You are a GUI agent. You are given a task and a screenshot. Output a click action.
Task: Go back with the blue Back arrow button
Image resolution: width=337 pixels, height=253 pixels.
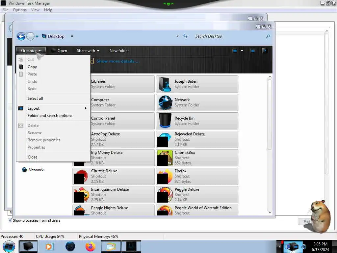tap(21, 36)
